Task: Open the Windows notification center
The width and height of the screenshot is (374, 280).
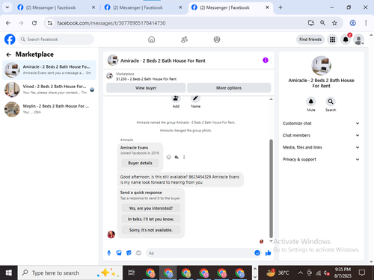Action: pos(362,273)
